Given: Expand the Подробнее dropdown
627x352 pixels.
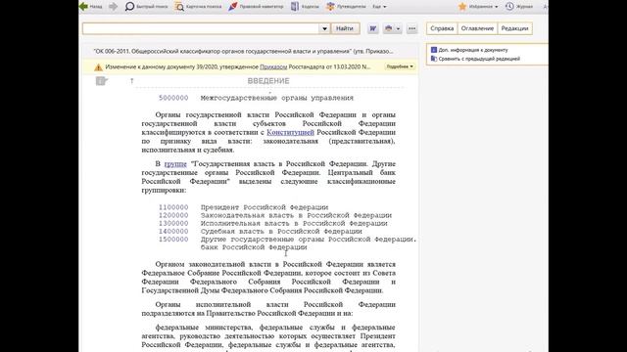Looking at the screenshot, I should point(400,66).
